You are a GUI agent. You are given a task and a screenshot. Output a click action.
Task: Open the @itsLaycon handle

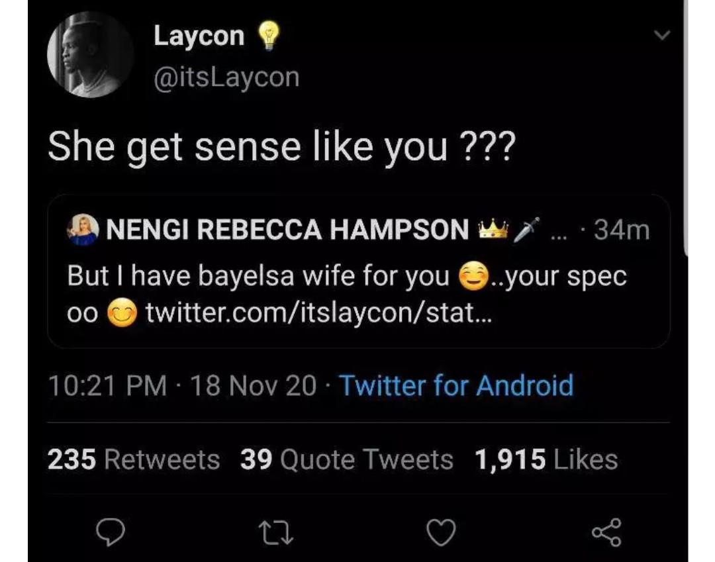[226, 77]
